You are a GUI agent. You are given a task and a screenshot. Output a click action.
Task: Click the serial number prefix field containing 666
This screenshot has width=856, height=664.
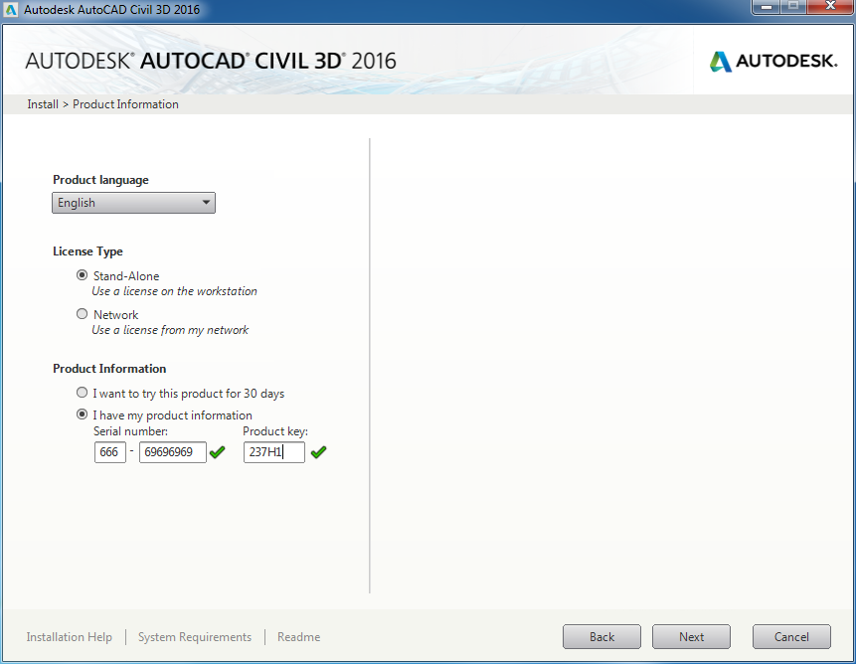[110, 452]
